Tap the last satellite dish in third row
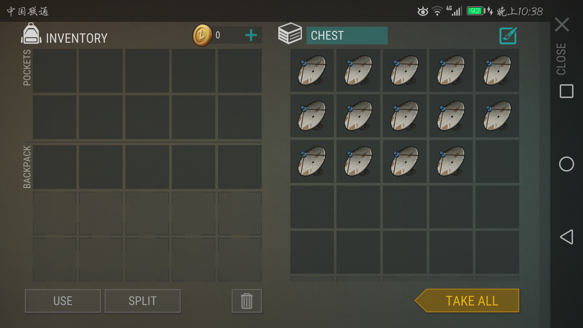The height and width of the screenshot is (328, 583). tap(451, 161)
